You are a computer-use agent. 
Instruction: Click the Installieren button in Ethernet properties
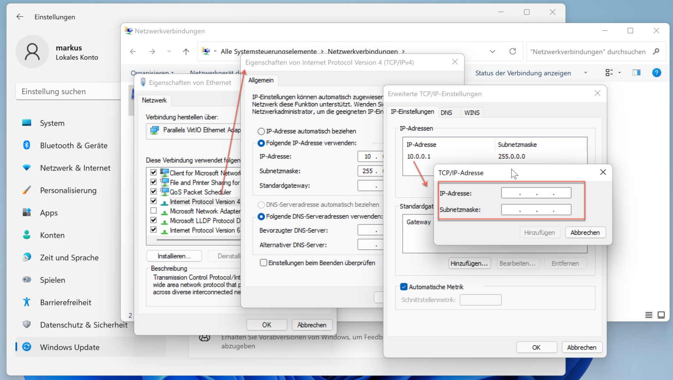[x=174, y=255]
